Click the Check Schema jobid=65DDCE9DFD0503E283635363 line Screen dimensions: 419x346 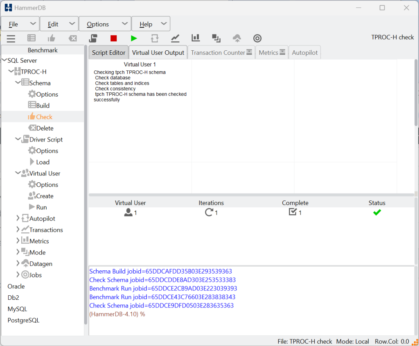coord(161,306)
